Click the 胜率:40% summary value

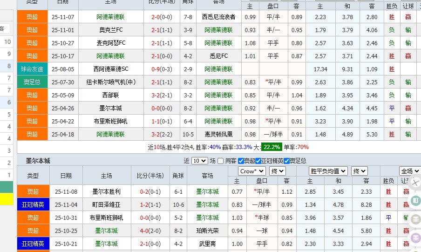point(208,147)
